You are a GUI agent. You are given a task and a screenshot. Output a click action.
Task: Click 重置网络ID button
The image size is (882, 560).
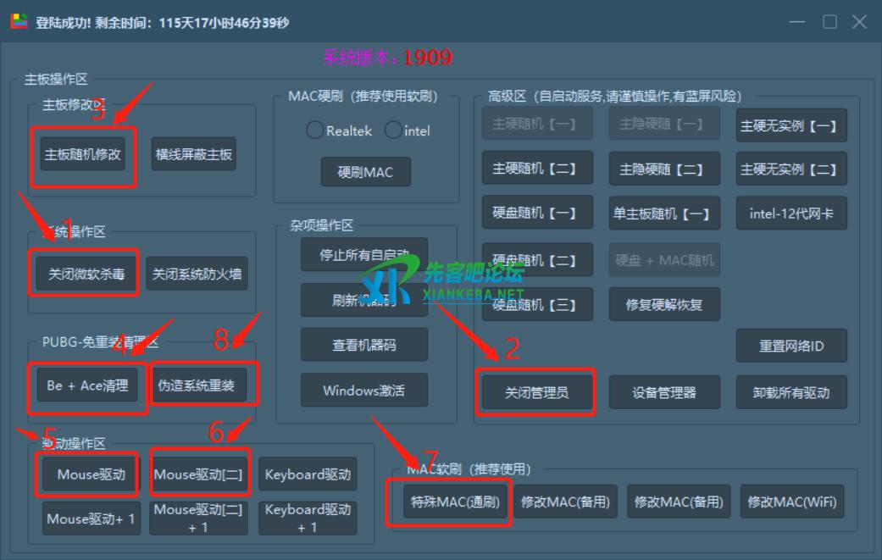click(x=791, y=346)
